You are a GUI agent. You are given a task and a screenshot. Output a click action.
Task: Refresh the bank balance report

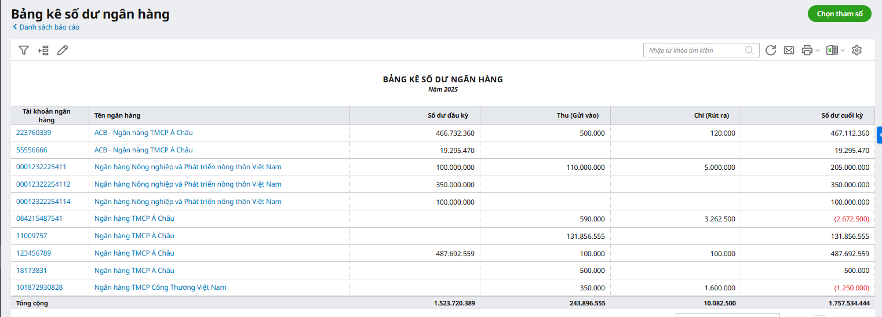pyautogui.click(x=771, y=50)
